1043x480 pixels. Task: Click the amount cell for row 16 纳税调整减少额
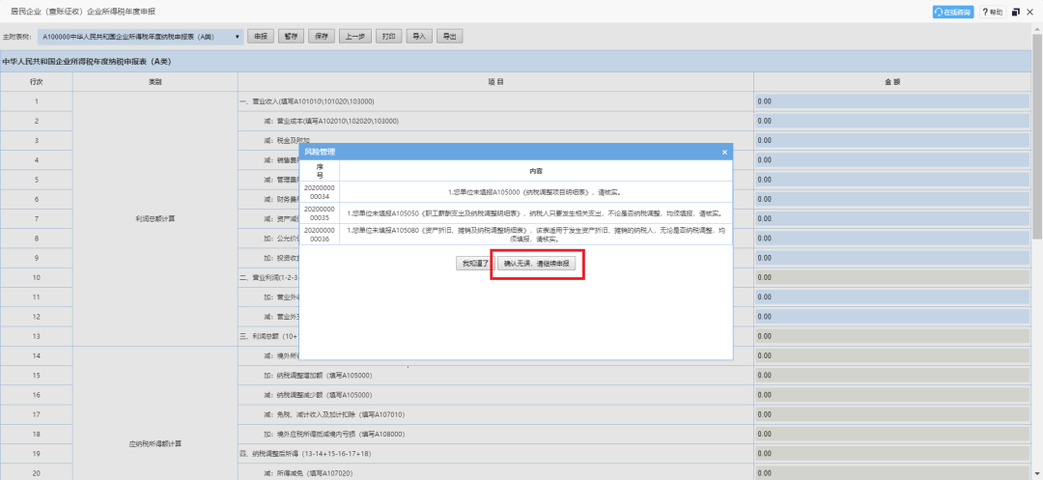tap(892, 395)
